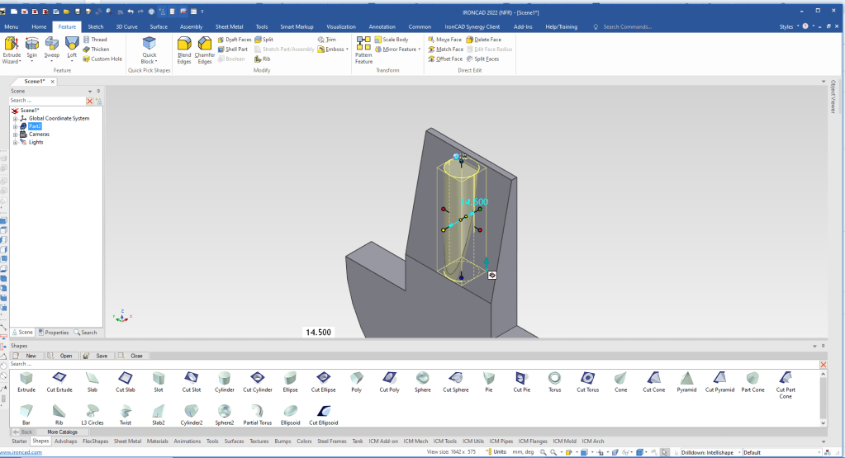Open the Drilldown Intellishape dropdown

739,452
